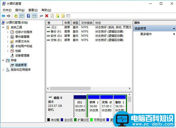Open 本地用户和组 in the tree
This screenshot has height=128, width=176.
pos(24,46)
